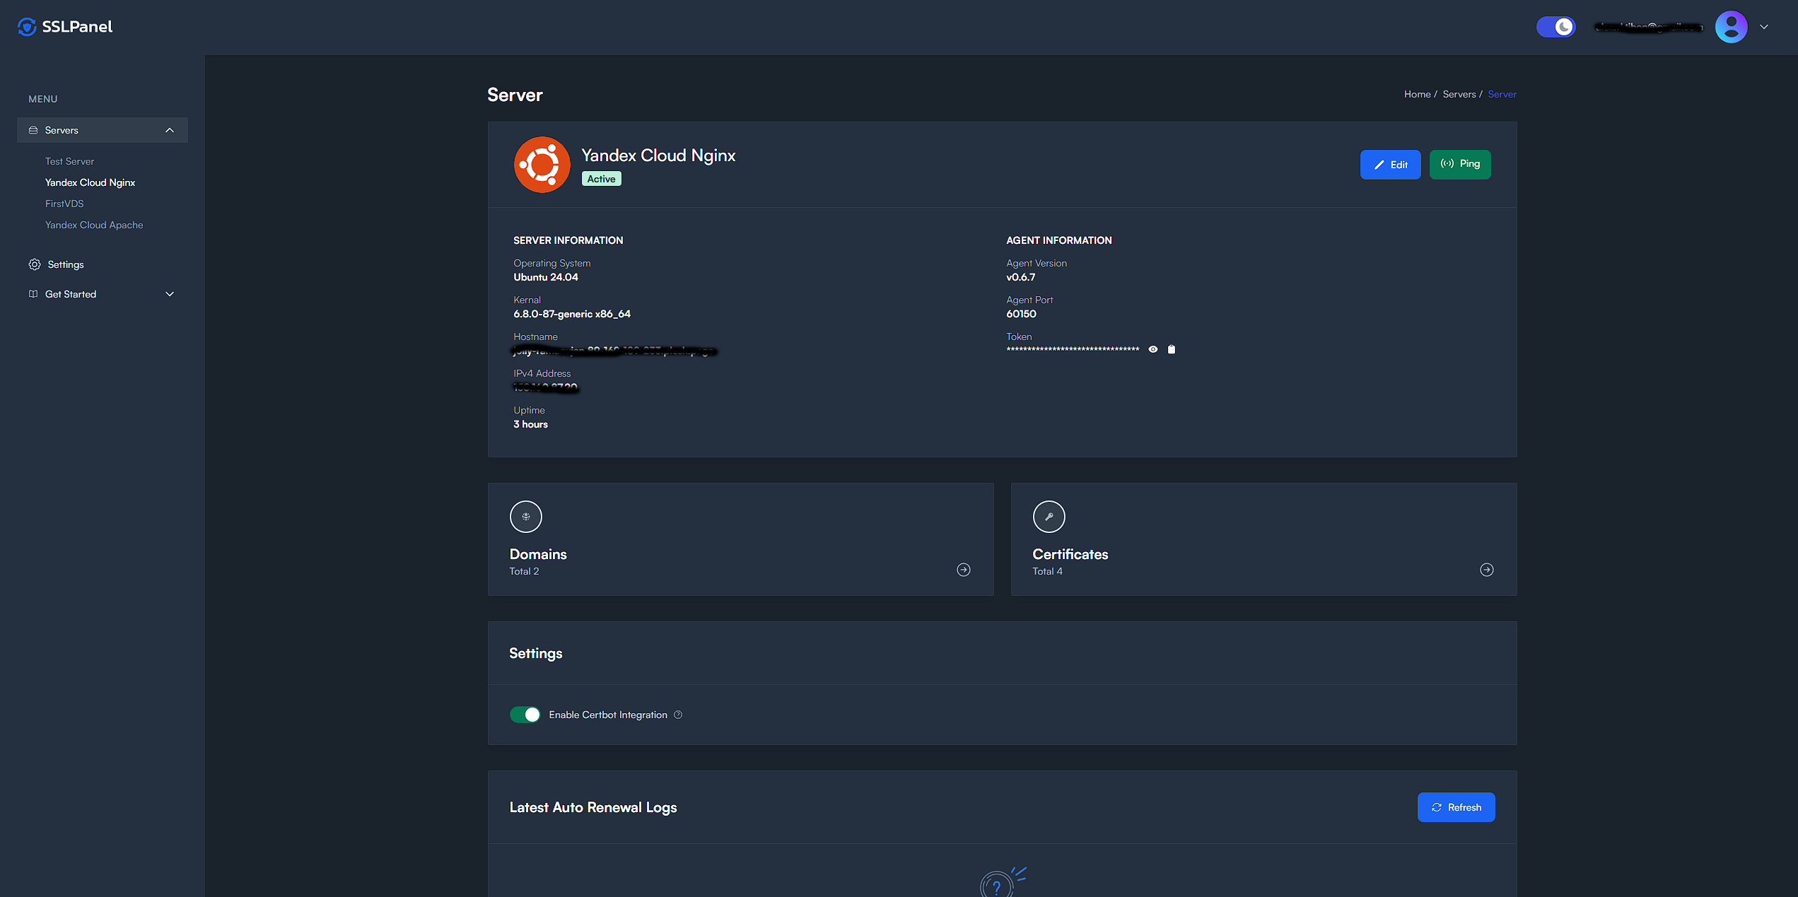Click the Certificates key icon

click(x=1049, y=517)
